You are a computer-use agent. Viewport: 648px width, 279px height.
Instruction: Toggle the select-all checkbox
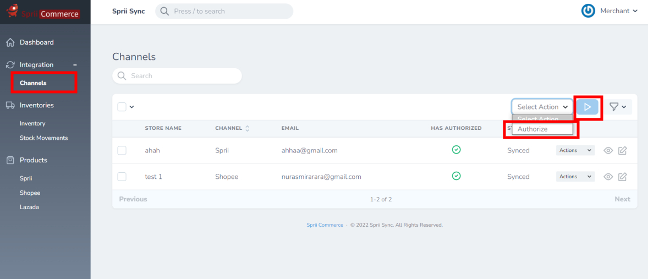point(122,107)
